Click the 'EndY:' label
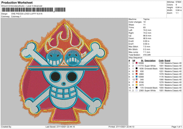This screenshot has width=183, height=129. tap(131, 44)
